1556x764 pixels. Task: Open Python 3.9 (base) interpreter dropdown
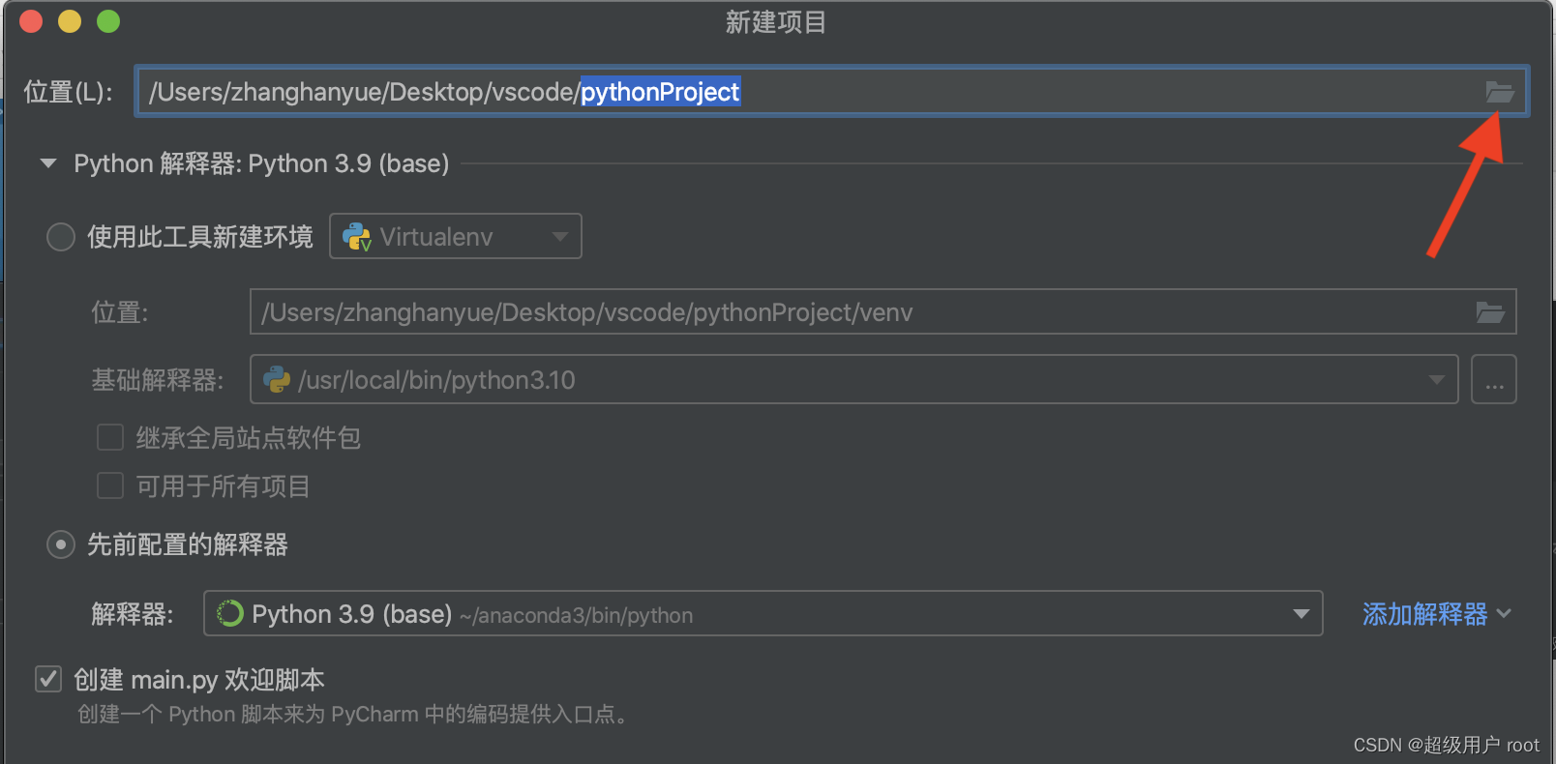(x=763, y=613)
